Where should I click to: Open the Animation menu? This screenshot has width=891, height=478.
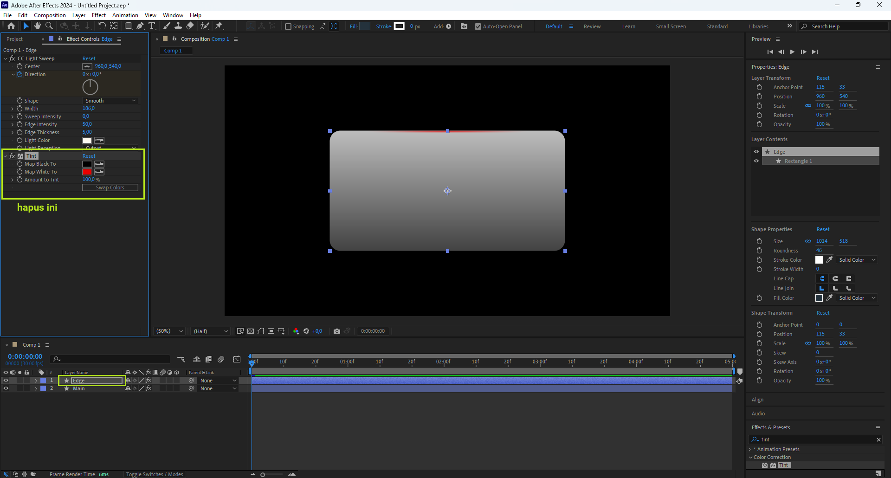[x=125, y=15]
